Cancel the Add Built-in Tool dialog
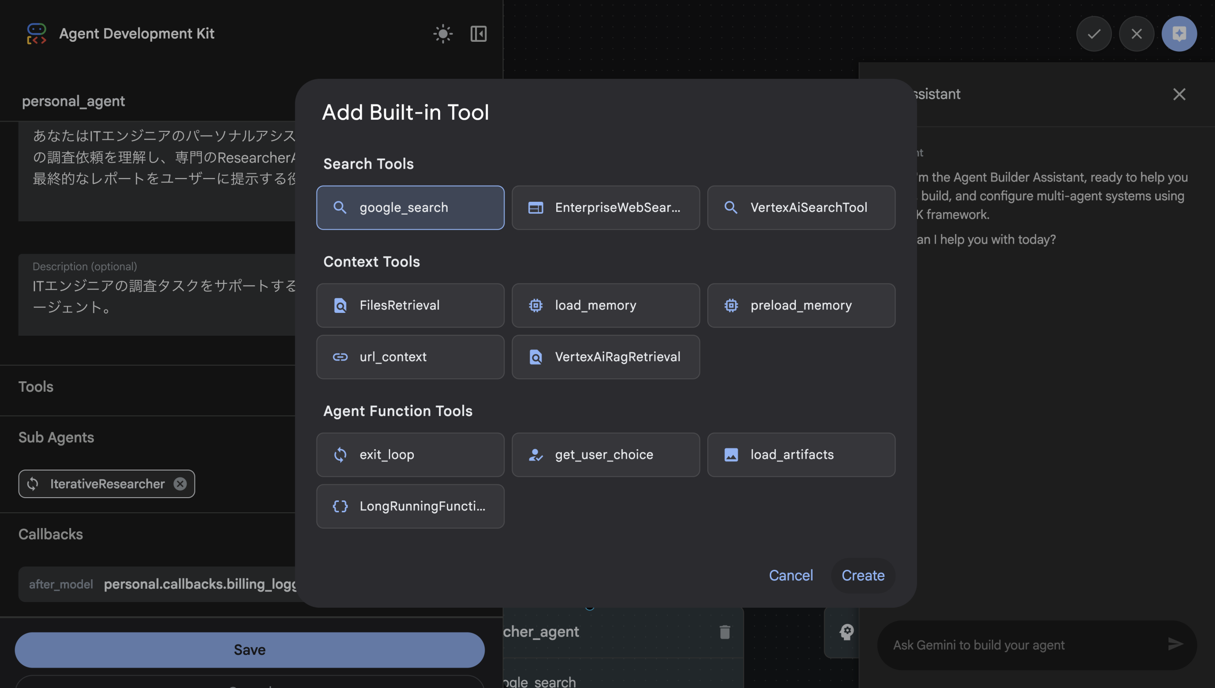 click(790, 575)
